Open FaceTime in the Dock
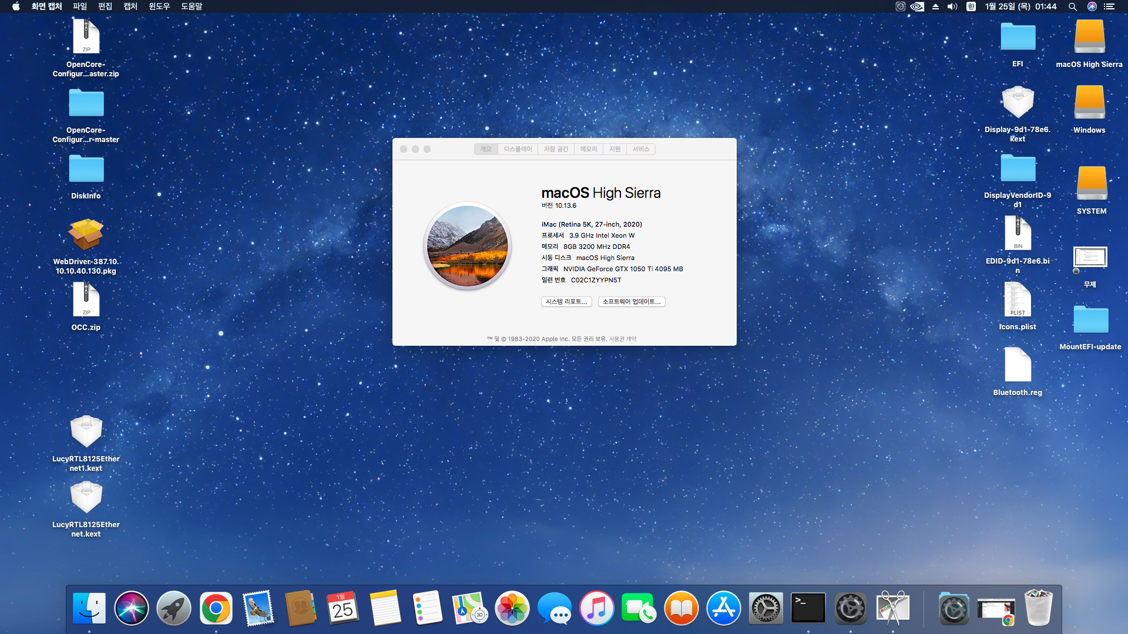Viewport: 1128px width, 634px height. point(639,608)
